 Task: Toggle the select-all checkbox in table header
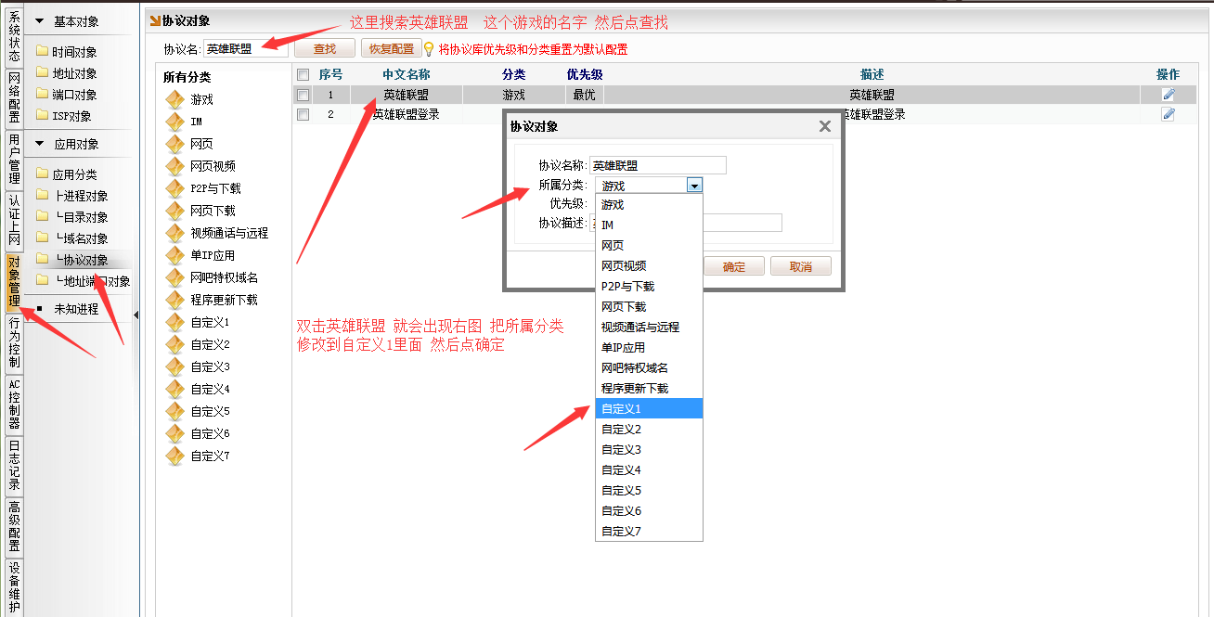pos(303,74)
